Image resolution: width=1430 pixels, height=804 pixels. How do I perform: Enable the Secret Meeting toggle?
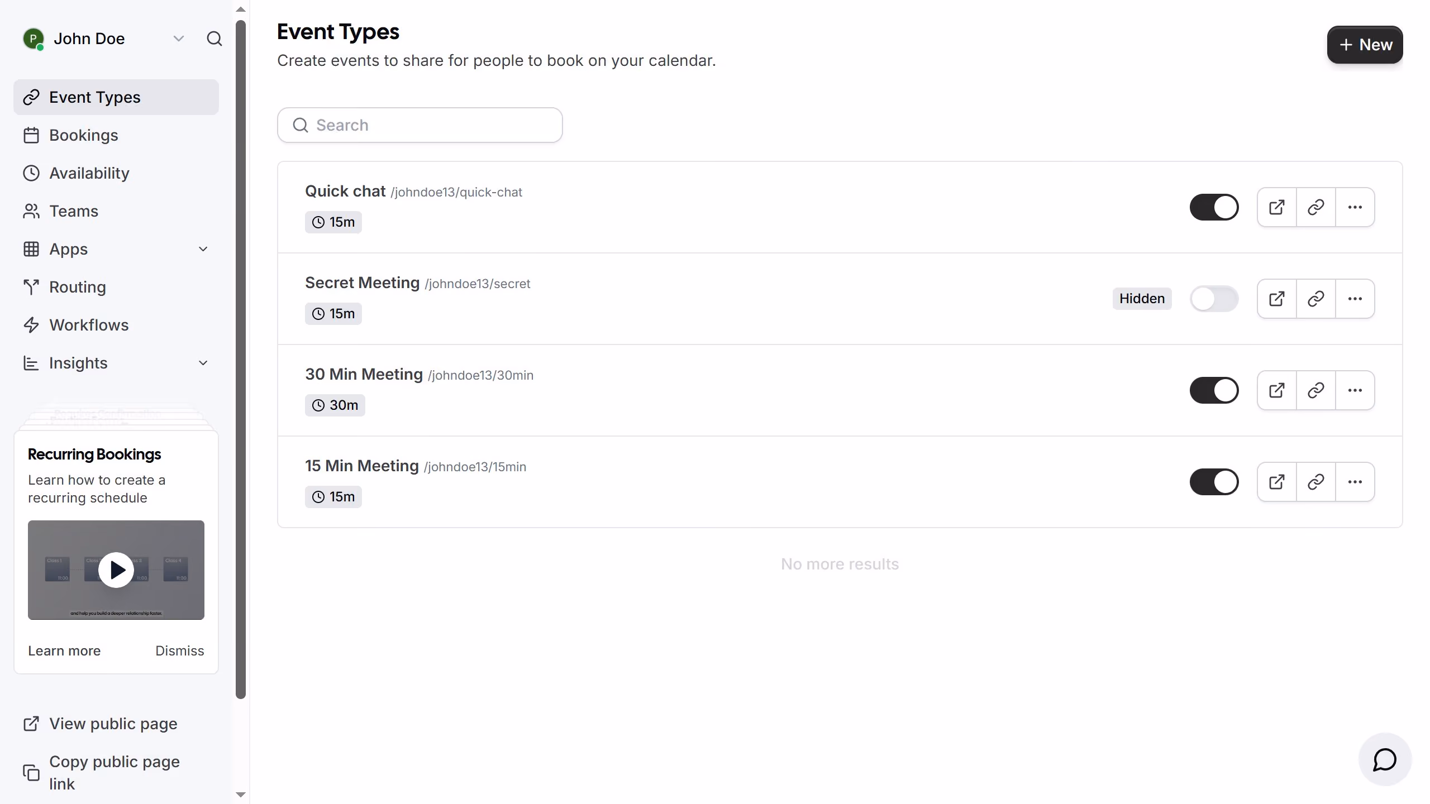tap(1214, 299)
